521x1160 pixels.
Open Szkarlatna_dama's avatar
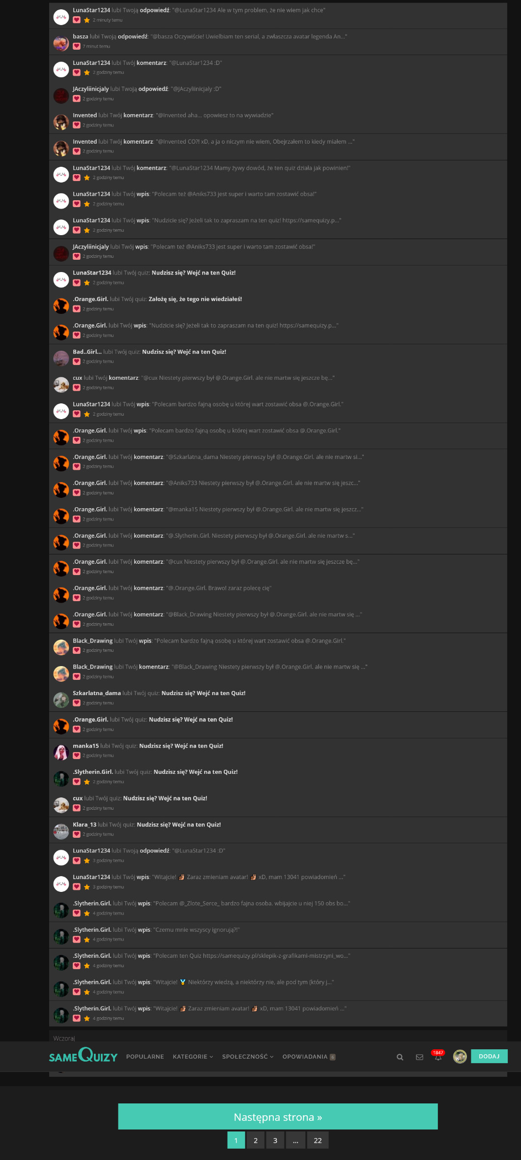point(61,700)
